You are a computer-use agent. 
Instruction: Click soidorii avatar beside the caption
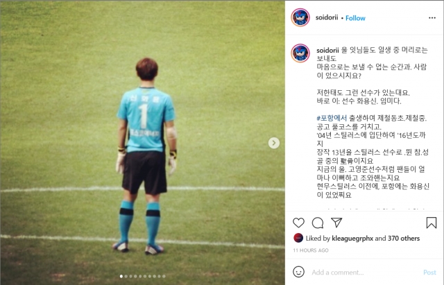[300, 53]
